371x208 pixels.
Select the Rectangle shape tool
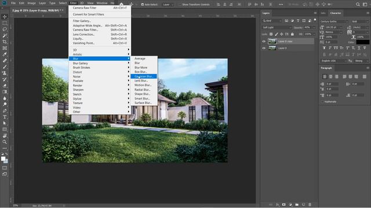coord(5,129)
